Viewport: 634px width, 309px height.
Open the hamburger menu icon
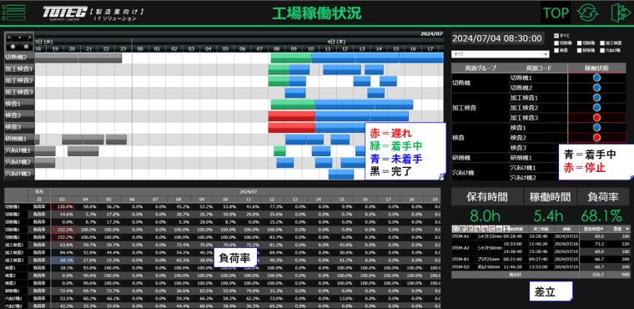pyautogui.click(x=13, y=13)
